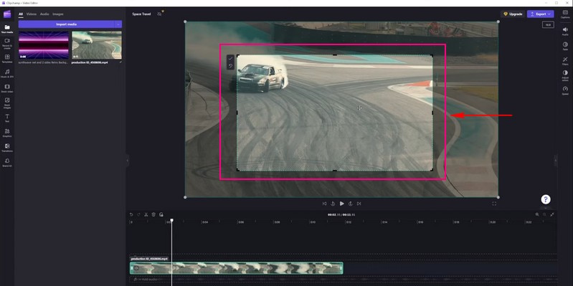
Task: Duplicate the selected clip on timeline
Action: click(161, 214)
